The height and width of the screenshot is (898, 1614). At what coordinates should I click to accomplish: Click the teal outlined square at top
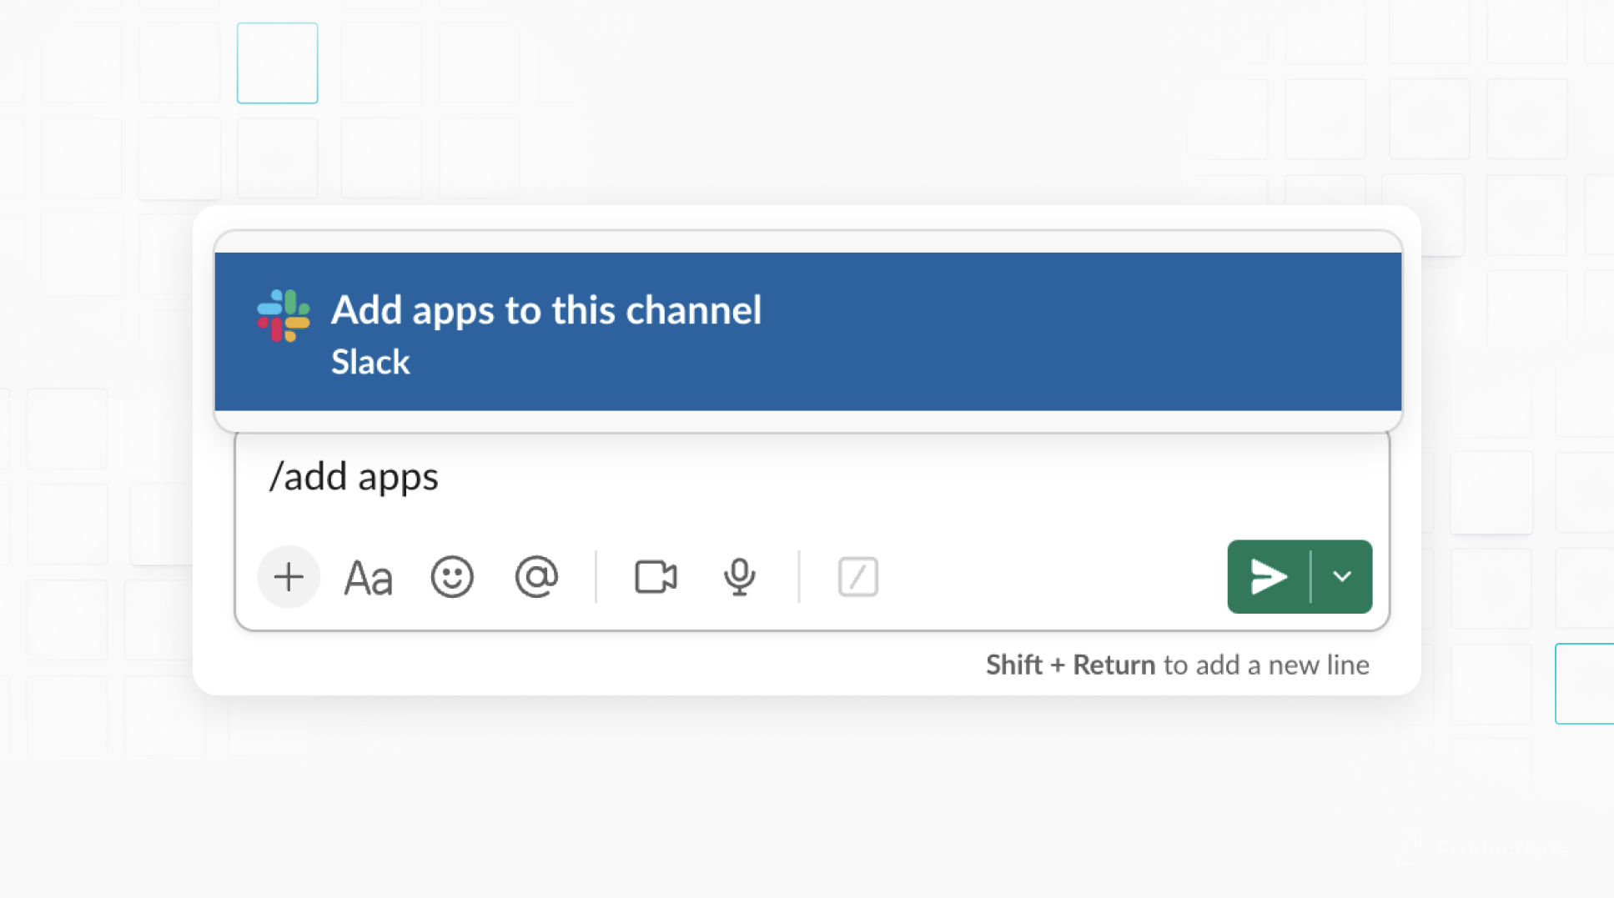point(277,63)
